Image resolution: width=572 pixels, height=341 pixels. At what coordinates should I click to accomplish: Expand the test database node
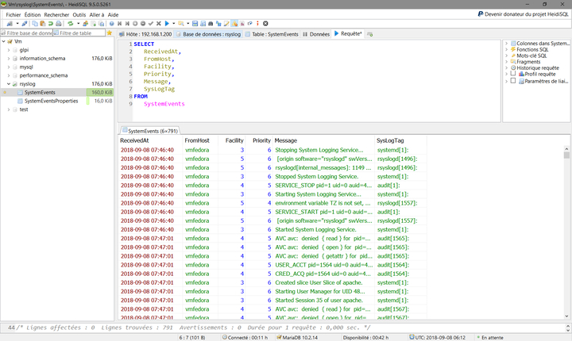[9, 109]
